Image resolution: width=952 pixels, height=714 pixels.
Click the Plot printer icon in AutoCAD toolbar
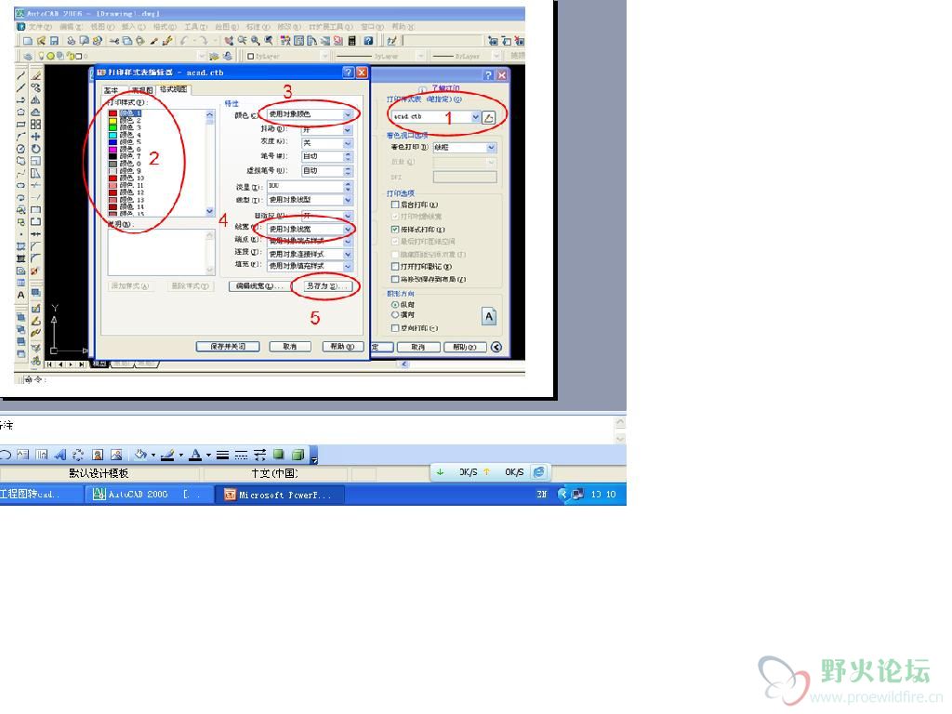71,41
